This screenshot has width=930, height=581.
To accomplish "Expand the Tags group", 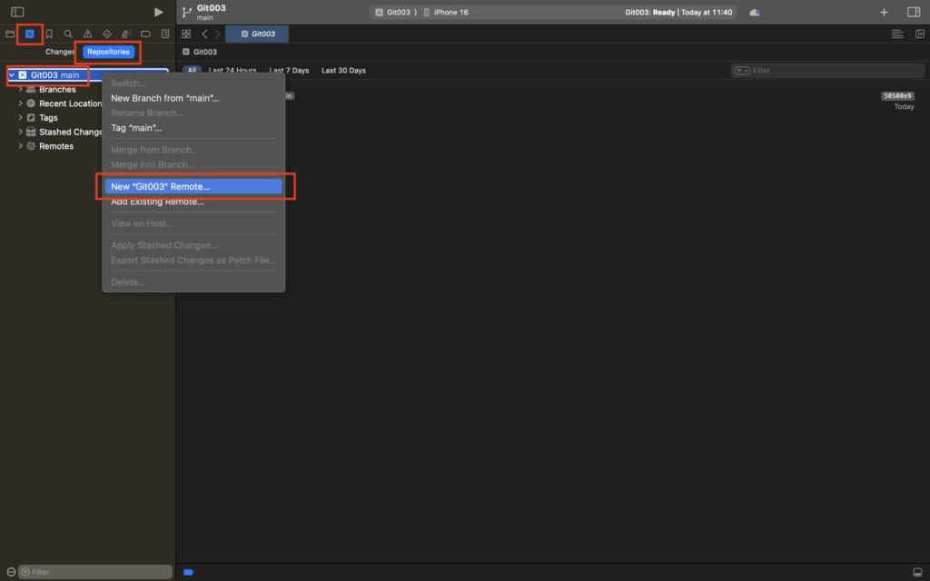I will click(20, 117).
